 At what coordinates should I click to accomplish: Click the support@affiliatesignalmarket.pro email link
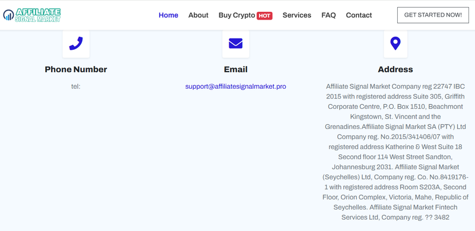coord(236,86)
